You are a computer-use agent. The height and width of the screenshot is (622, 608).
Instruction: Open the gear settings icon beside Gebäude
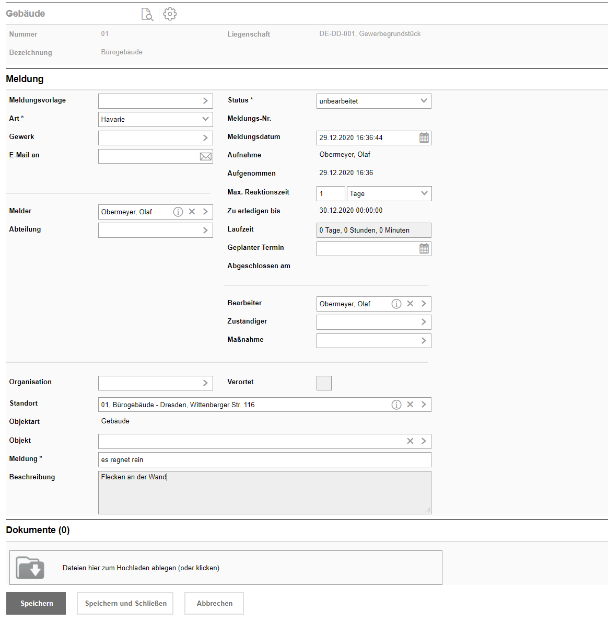pos(170,14)
